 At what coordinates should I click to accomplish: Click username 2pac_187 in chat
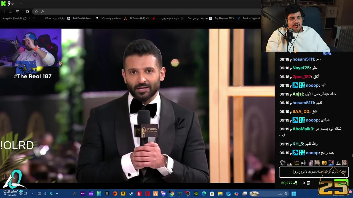pos(302,77)
